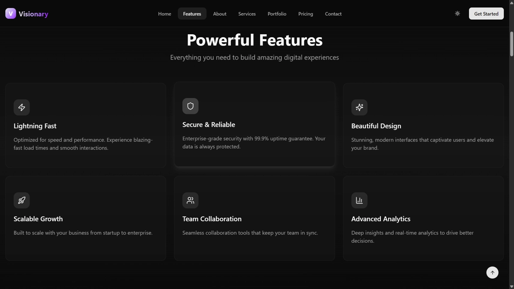This screenshot has width=514, height=289.
Task: Go to the Home nav item
Action: pyautogui.click(x=164, y=14)
